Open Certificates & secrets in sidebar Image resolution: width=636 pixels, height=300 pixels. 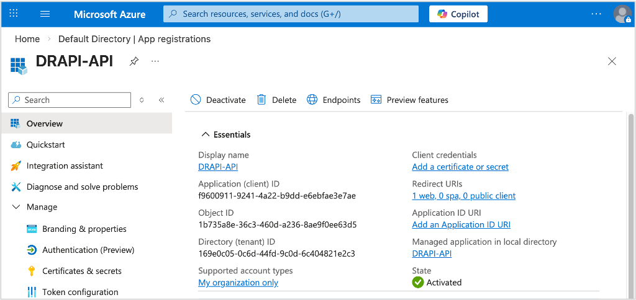pyautogui.click(x=81, y=271)
